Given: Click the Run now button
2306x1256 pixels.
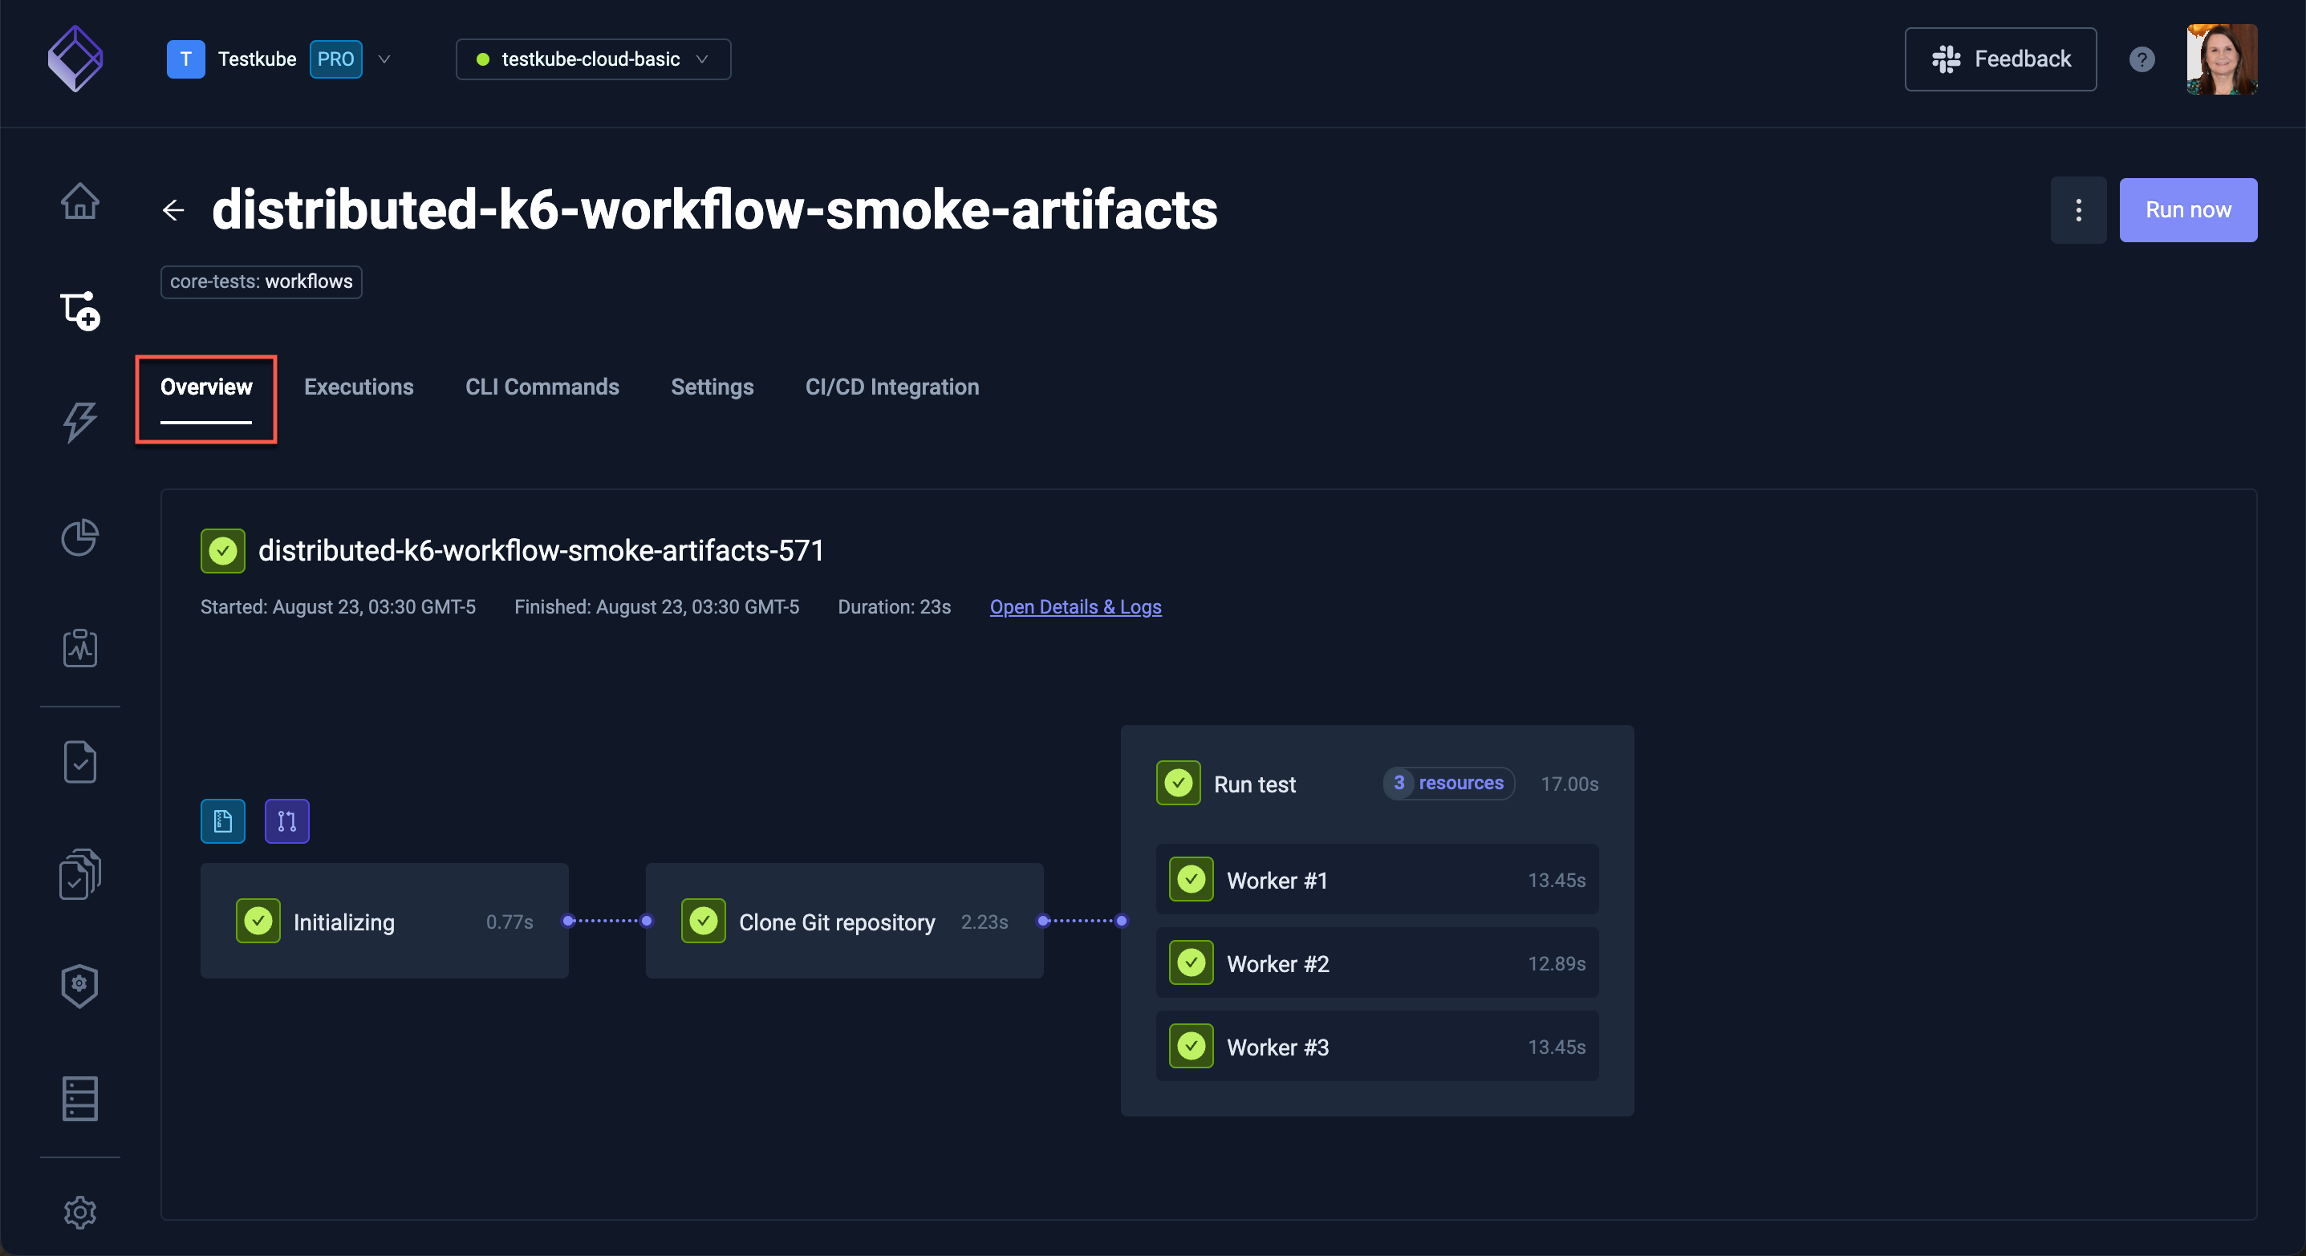Looking at the screenshot, I should [2187, 210].
